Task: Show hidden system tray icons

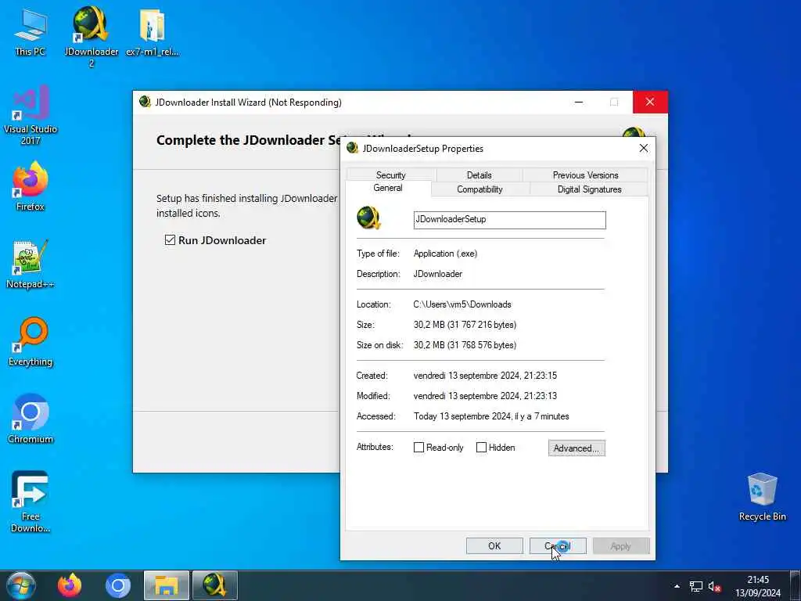Action: 677,586
